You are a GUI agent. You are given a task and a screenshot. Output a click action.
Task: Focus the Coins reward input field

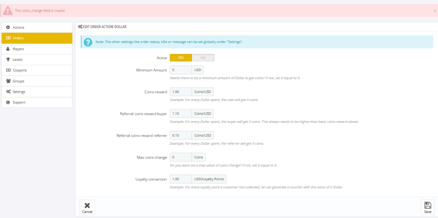click(x=180, y=92)
